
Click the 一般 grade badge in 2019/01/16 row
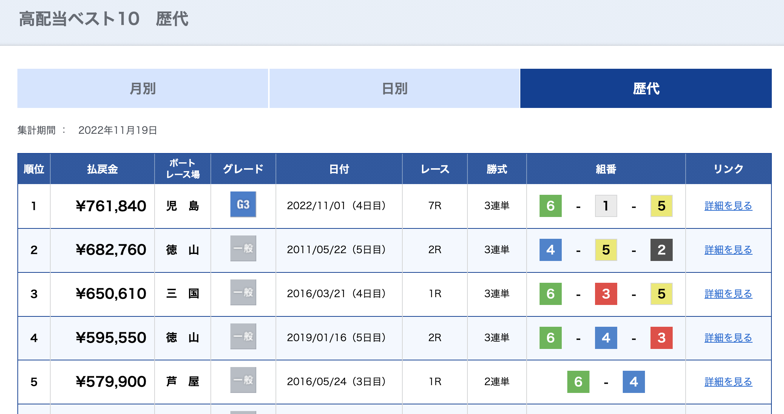coord(243,336)
